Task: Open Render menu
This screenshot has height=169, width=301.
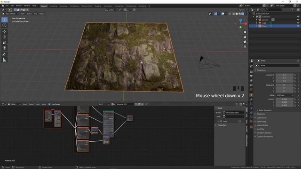Action: click(x=19, y=6)
